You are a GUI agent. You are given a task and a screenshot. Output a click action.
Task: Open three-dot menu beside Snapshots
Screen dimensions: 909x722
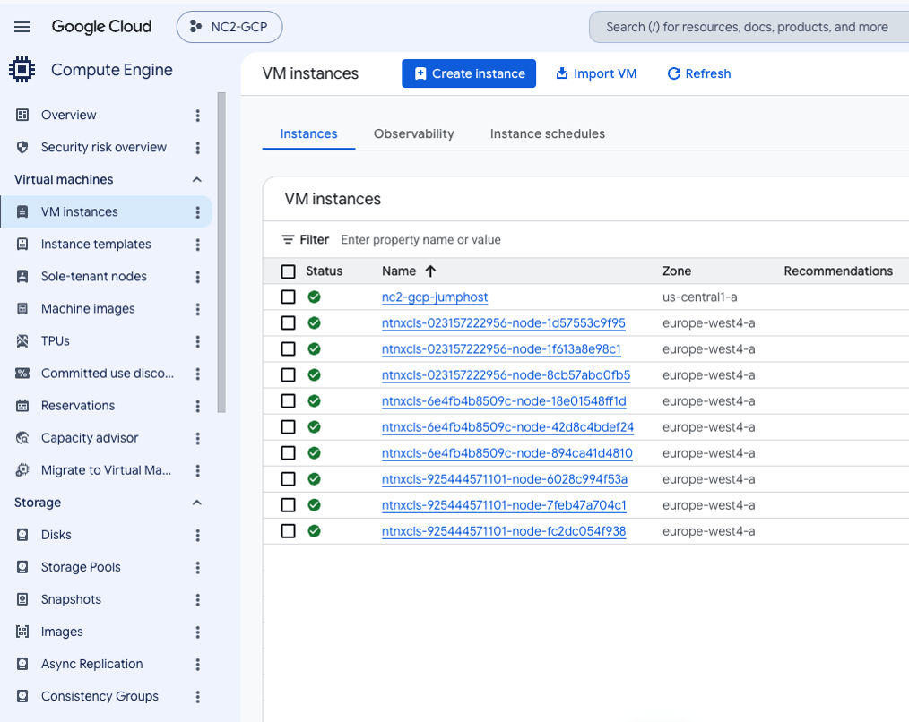198,600
